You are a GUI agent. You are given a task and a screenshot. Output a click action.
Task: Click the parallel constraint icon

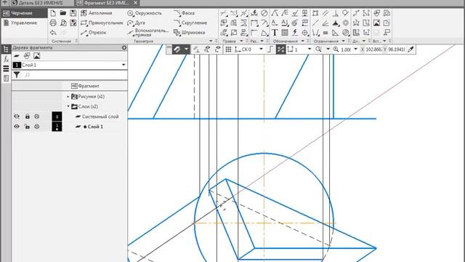click(325, 13)
